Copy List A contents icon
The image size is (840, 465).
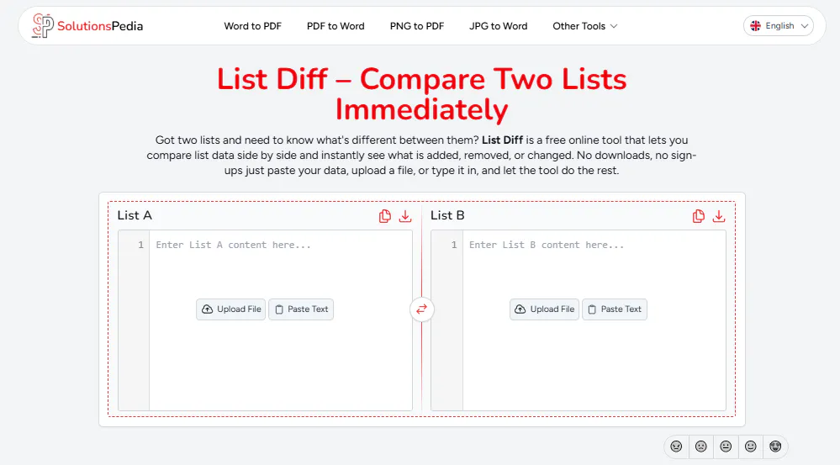pos(384,216)
